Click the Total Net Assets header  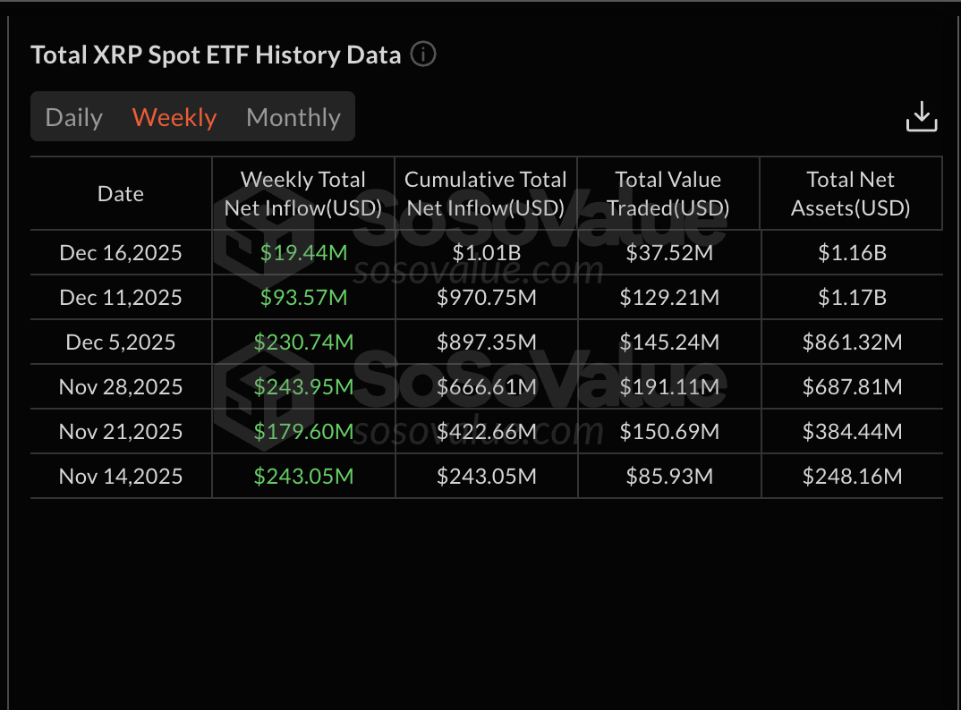[x=851, y=193]
